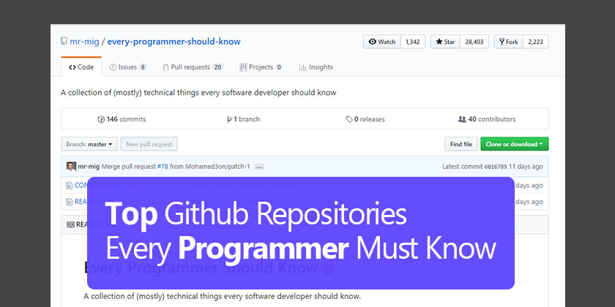Click the README intro sentence about software developers

coord(222,295)
